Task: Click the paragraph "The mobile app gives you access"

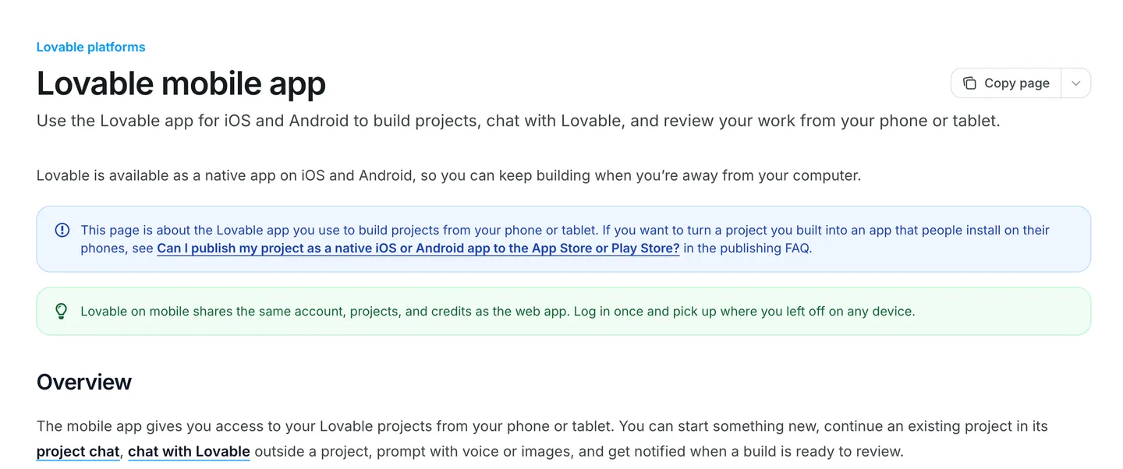Action: [x=542, y=439]
